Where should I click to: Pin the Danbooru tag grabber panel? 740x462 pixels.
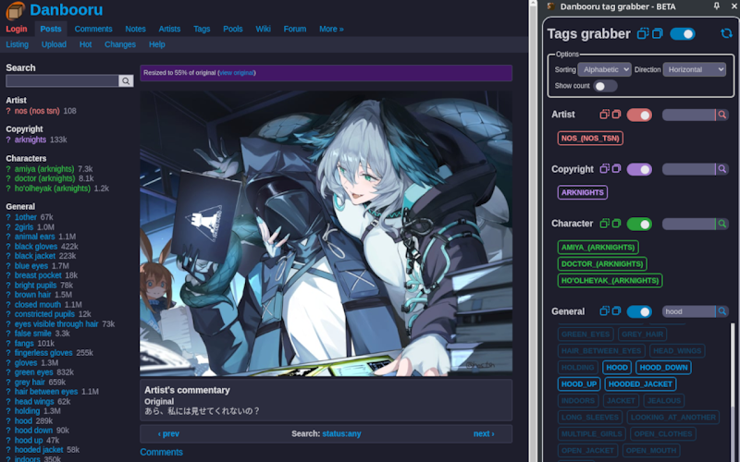coord(716,6)
